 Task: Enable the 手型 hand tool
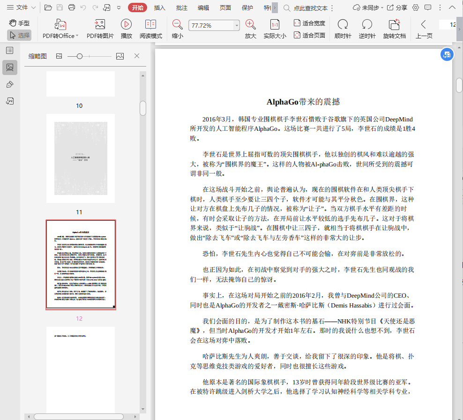pyautogui.click(x=19, y=23)
